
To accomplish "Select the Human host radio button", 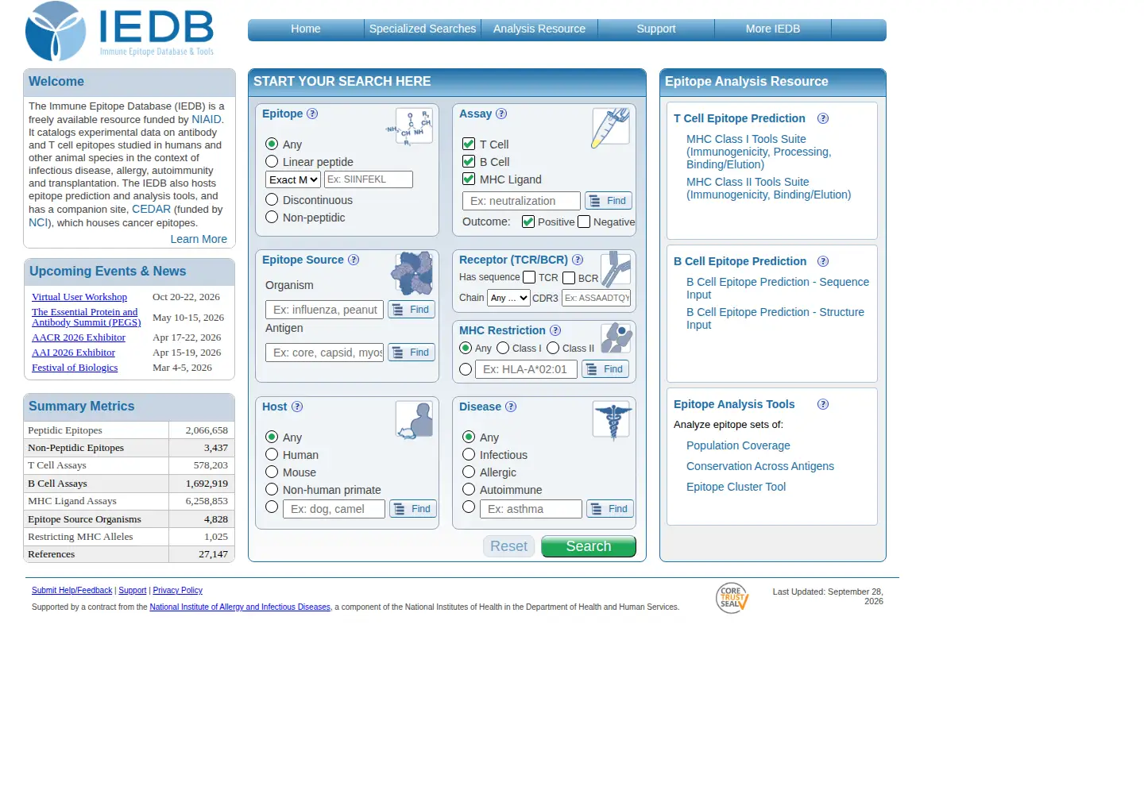I will pos(272,454).
